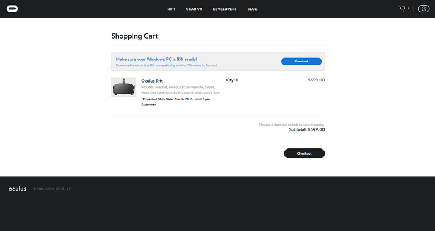Viewport: 435px width, 231px height.
Task: Click the Oculus oval logo in header
Action: 12,9
